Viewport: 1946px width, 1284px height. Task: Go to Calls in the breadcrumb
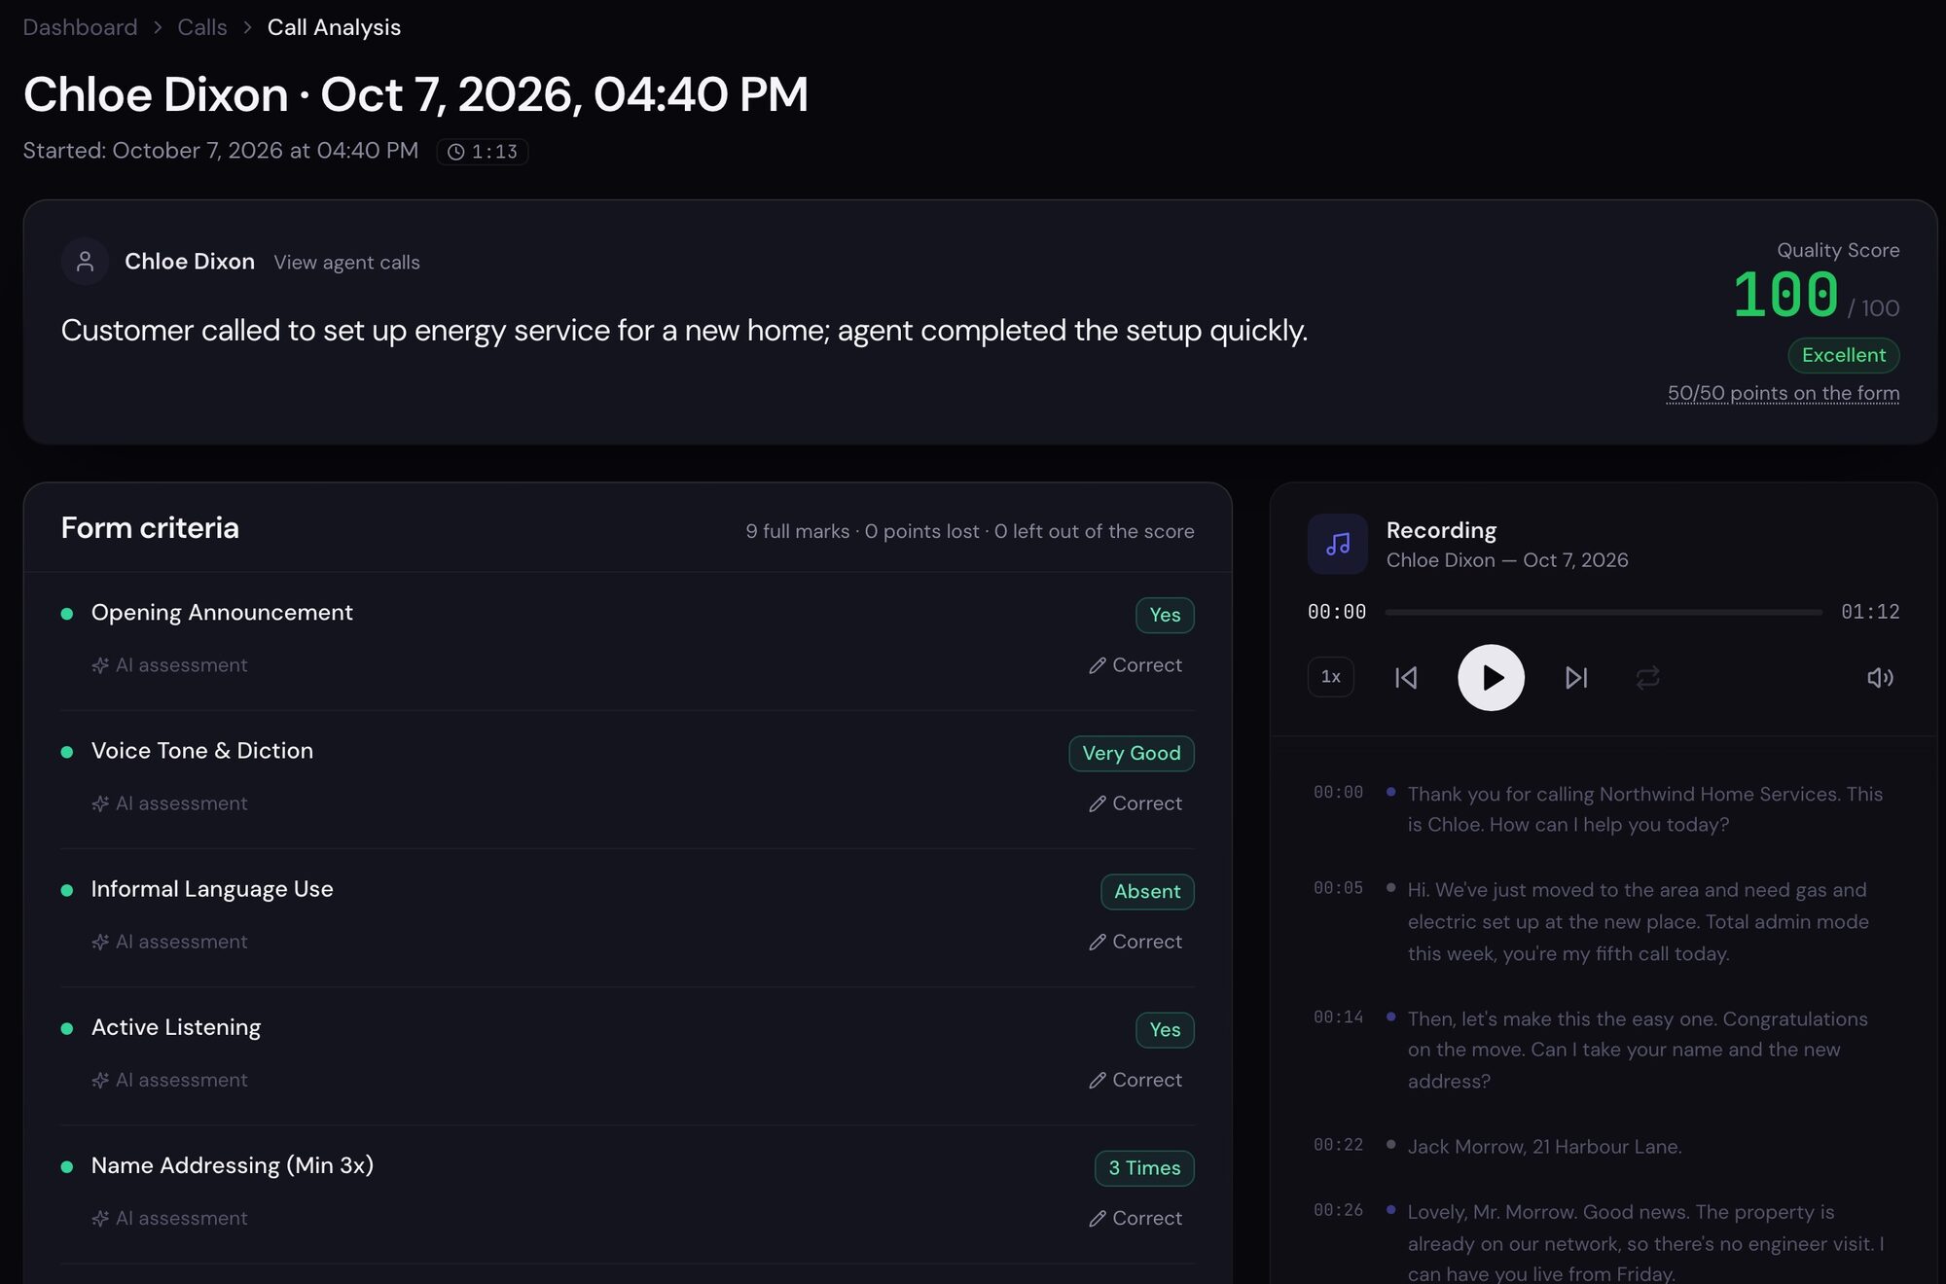[201, 27]
